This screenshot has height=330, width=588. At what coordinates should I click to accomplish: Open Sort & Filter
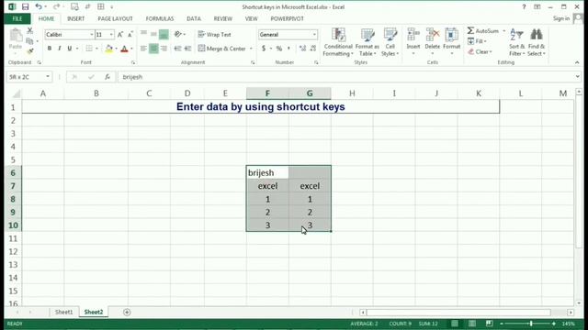click(516, 42)
